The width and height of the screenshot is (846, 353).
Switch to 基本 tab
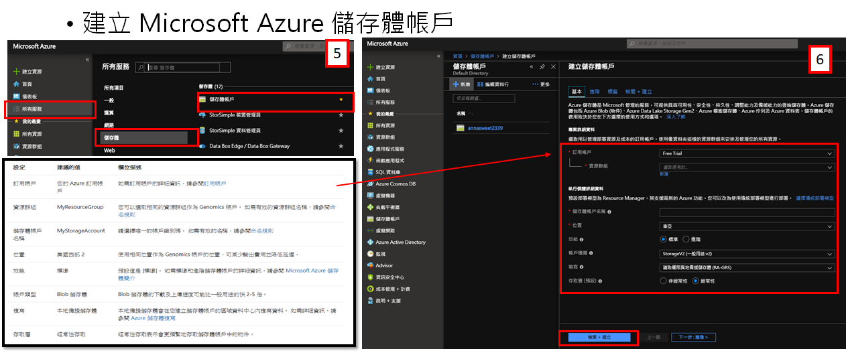pos(577,91)
